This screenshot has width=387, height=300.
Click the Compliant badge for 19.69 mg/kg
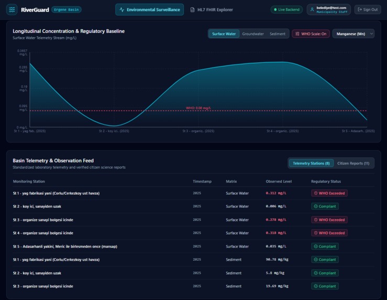(325, 286)
